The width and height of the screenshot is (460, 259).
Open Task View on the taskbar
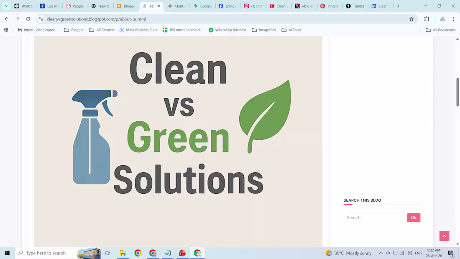107,253
